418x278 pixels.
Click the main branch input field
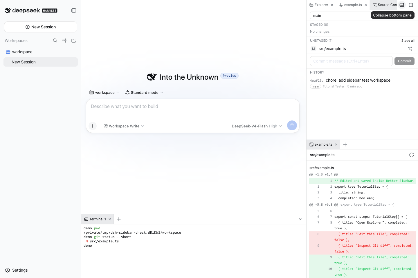point(340,15)
